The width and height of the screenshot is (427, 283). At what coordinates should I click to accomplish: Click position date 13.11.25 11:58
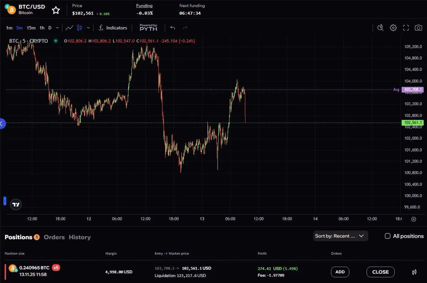pyautogui.click(x=33, y=274)
